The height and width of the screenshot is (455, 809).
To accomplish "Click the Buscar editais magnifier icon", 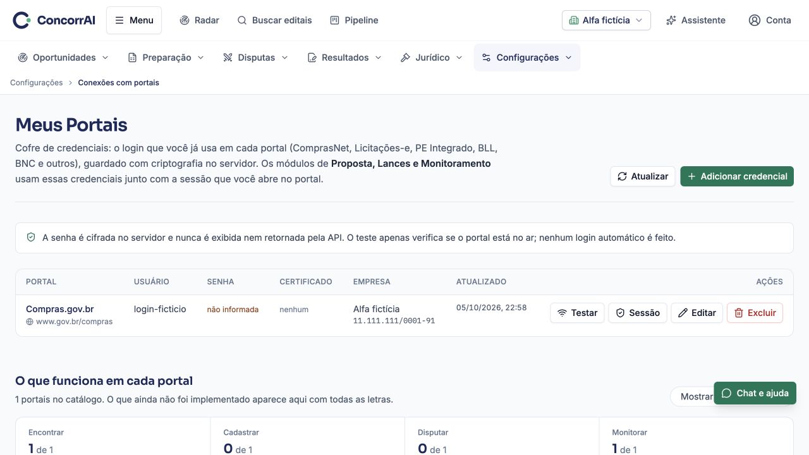I will pyautogui.click(x=242, y=20).
